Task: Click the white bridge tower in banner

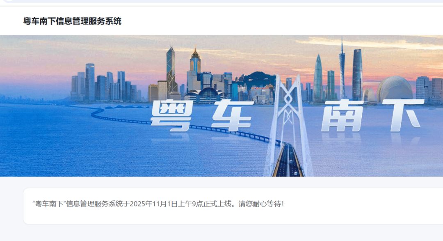Action: [288, 124]
